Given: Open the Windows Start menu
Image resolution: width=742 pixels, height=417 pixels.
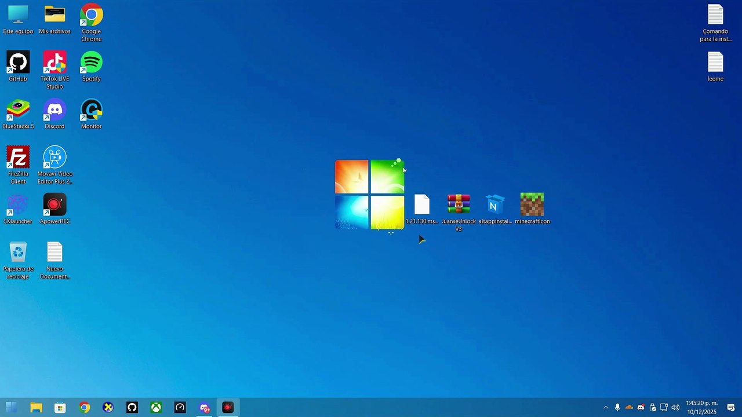Looking at the screenshot, I should [11, 408].
